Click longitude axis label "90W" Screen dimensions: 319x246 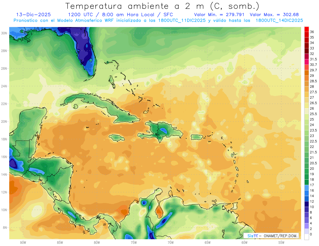click(23, 243)
